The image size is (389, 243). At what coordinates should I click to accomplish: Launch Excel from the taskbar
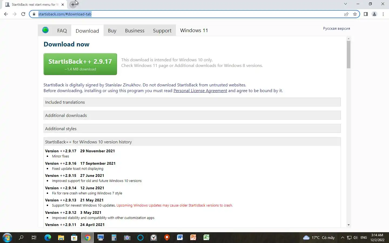click(x=206, y=238)
